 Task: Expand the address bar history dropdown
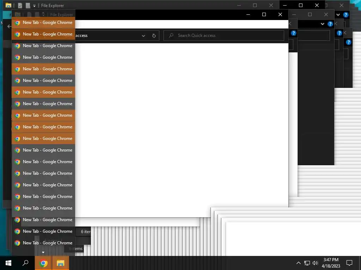pos(143,36)
